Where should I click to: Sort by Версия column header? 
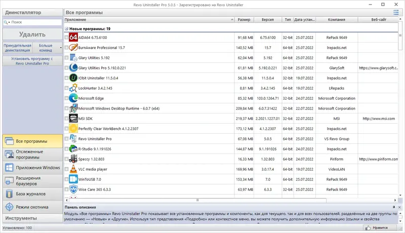coord(268,20)
